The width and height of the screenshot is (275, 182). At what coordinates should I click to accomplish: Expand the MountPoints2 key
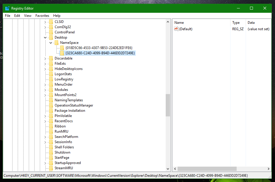pyautogui.click(x=45, y=95)
